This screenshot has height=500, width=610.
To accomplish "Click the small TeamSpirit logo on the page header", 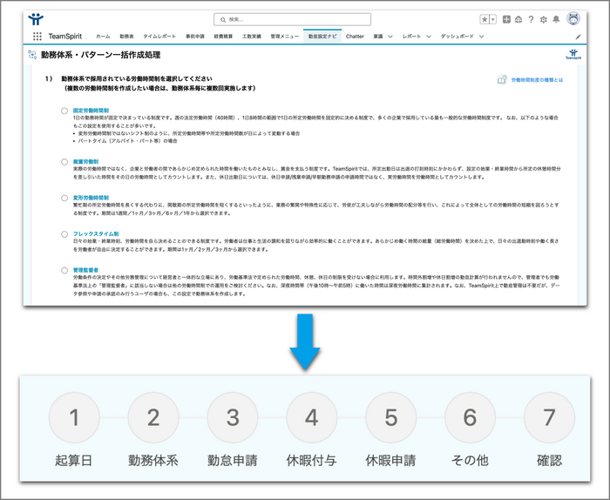I will click(573, 54).
